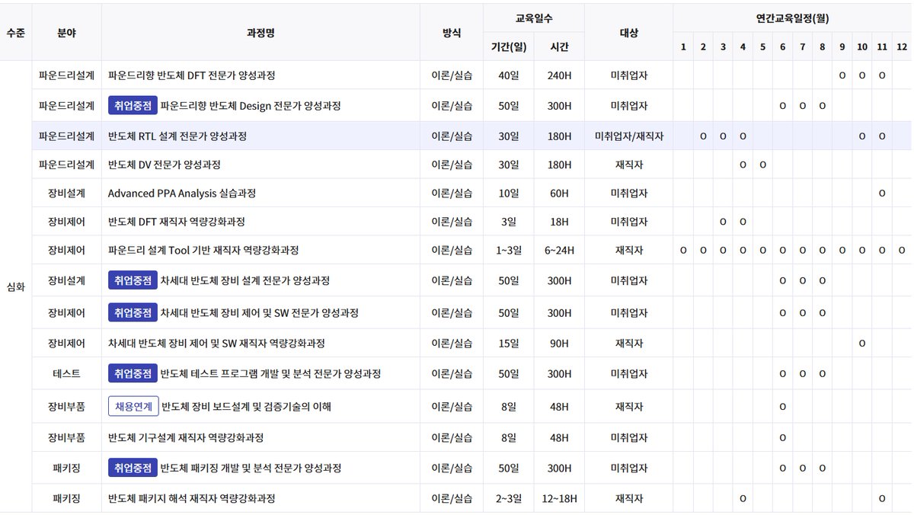The image size is (914, 515).
Task: Click the 12~18H hours cell
Action: pyautogui.click(x=559, y=498)
